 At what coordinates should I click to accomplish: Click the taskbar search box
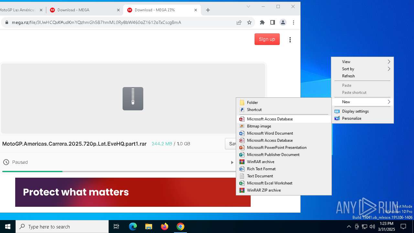(x=62, y=227)
